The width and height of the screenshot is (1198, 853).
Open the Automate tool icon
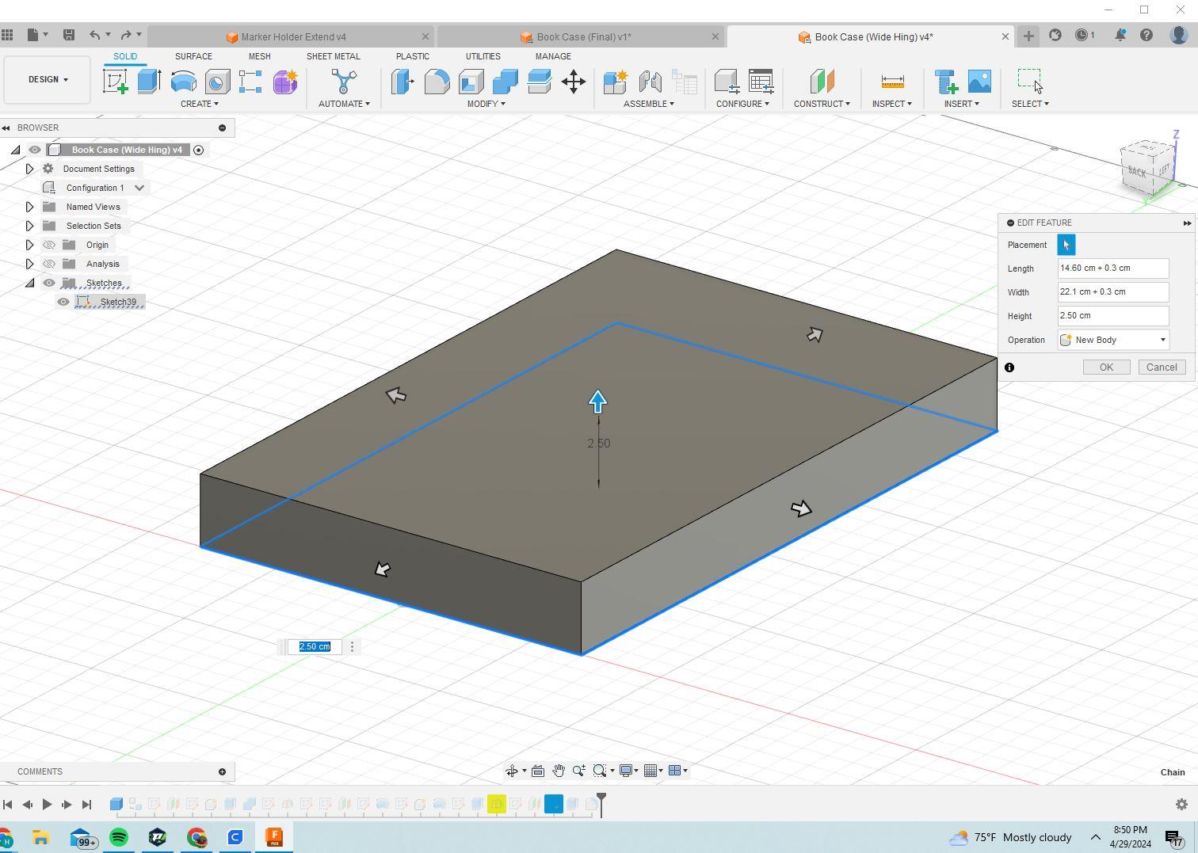(x=344, y=82)
